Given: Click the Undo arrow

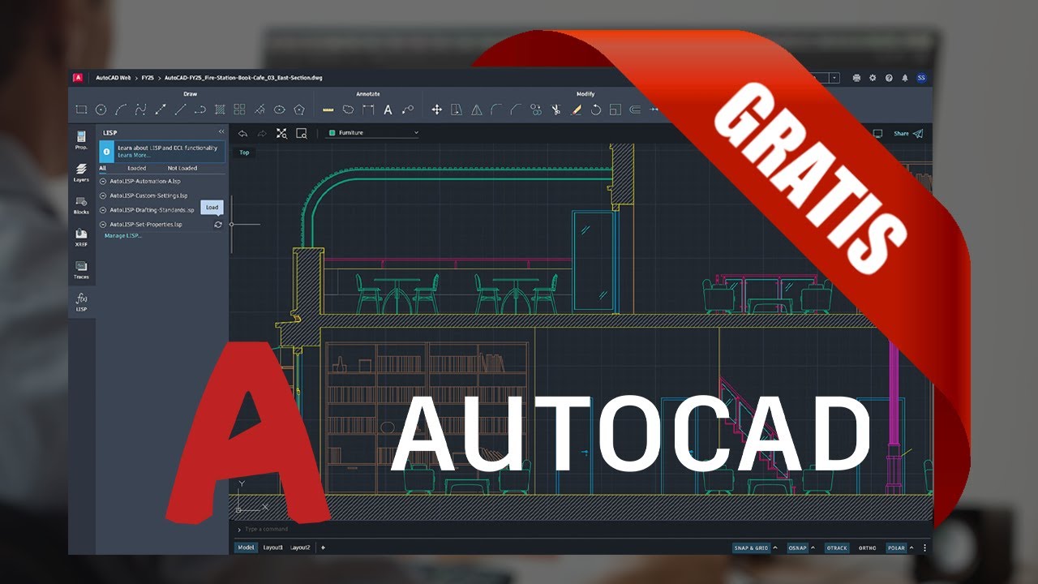Looking at the screenshot, I should pos(242,133).
